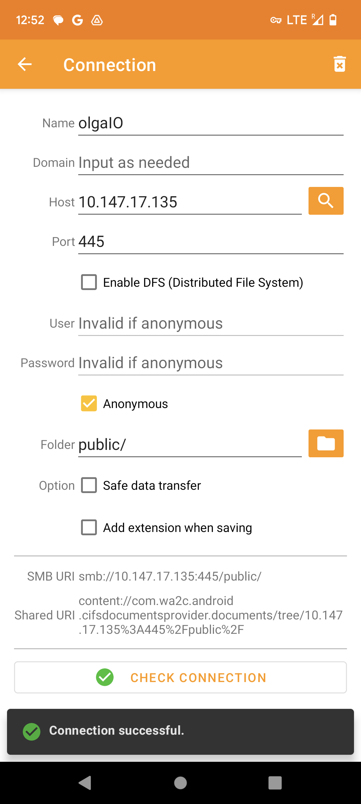Enable DFS (Distributed File System) checkbox
This screenshot has height=804, width=361.
89,282
